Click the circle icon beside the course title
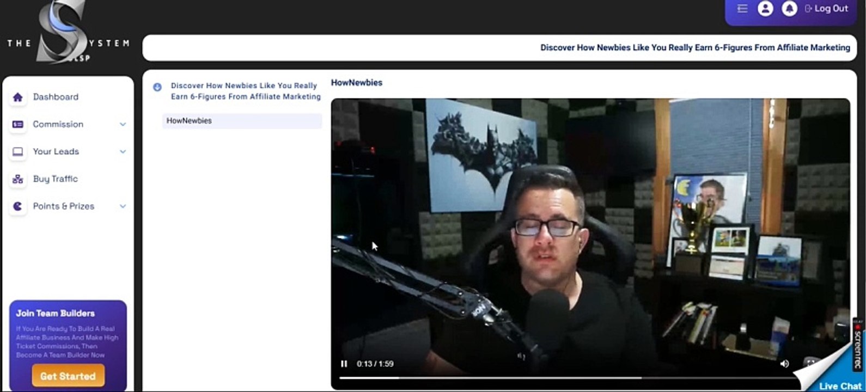The width and height of the screenshot is (866, 392). point(157,87)
